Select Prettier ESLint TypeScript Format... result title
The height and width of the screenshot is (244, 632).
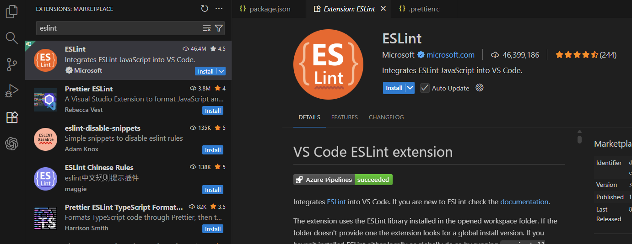click(x=124, y=207)
